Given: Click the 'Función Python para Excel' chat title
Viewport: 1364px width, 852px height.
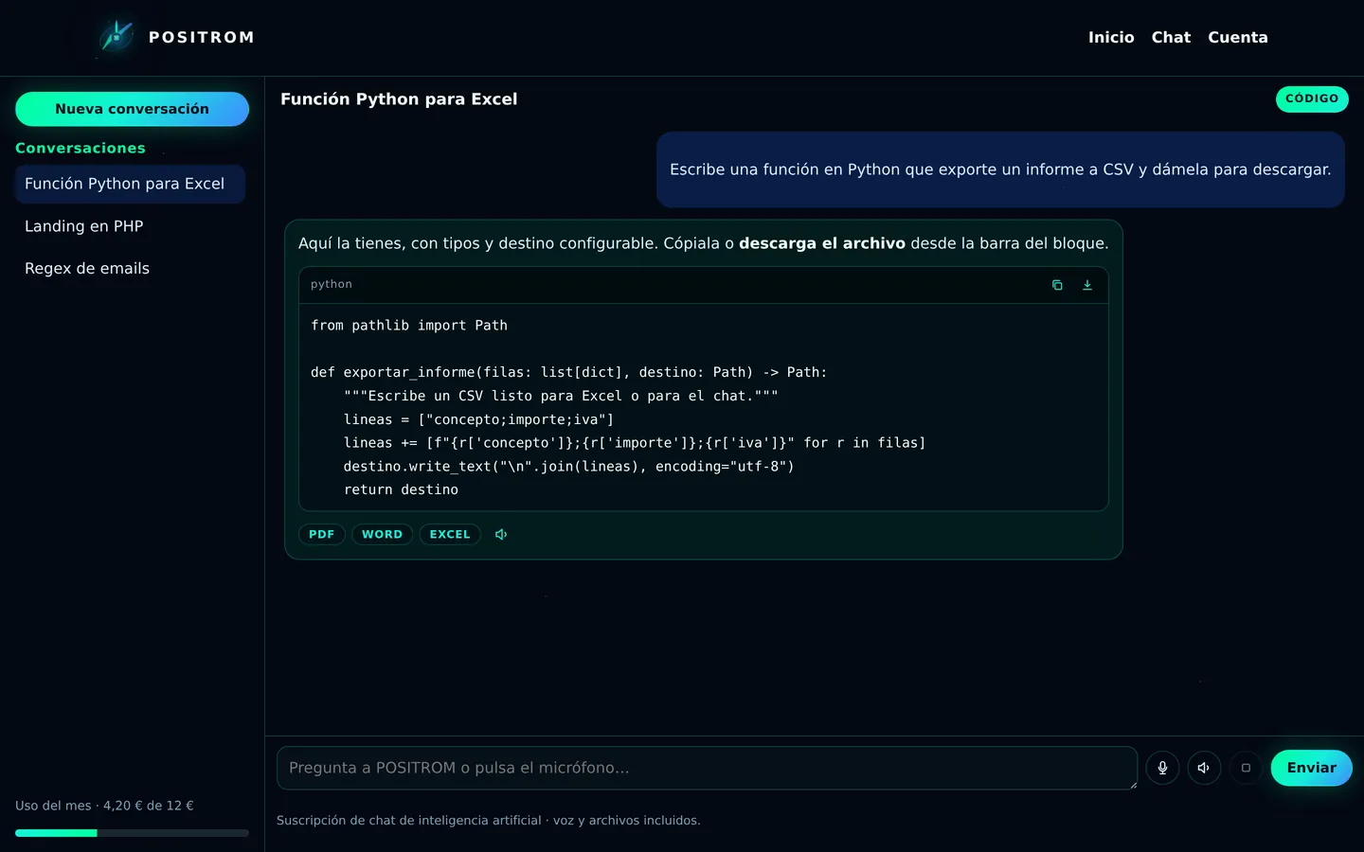Looking at the screenshot, I should pos(399,99).
